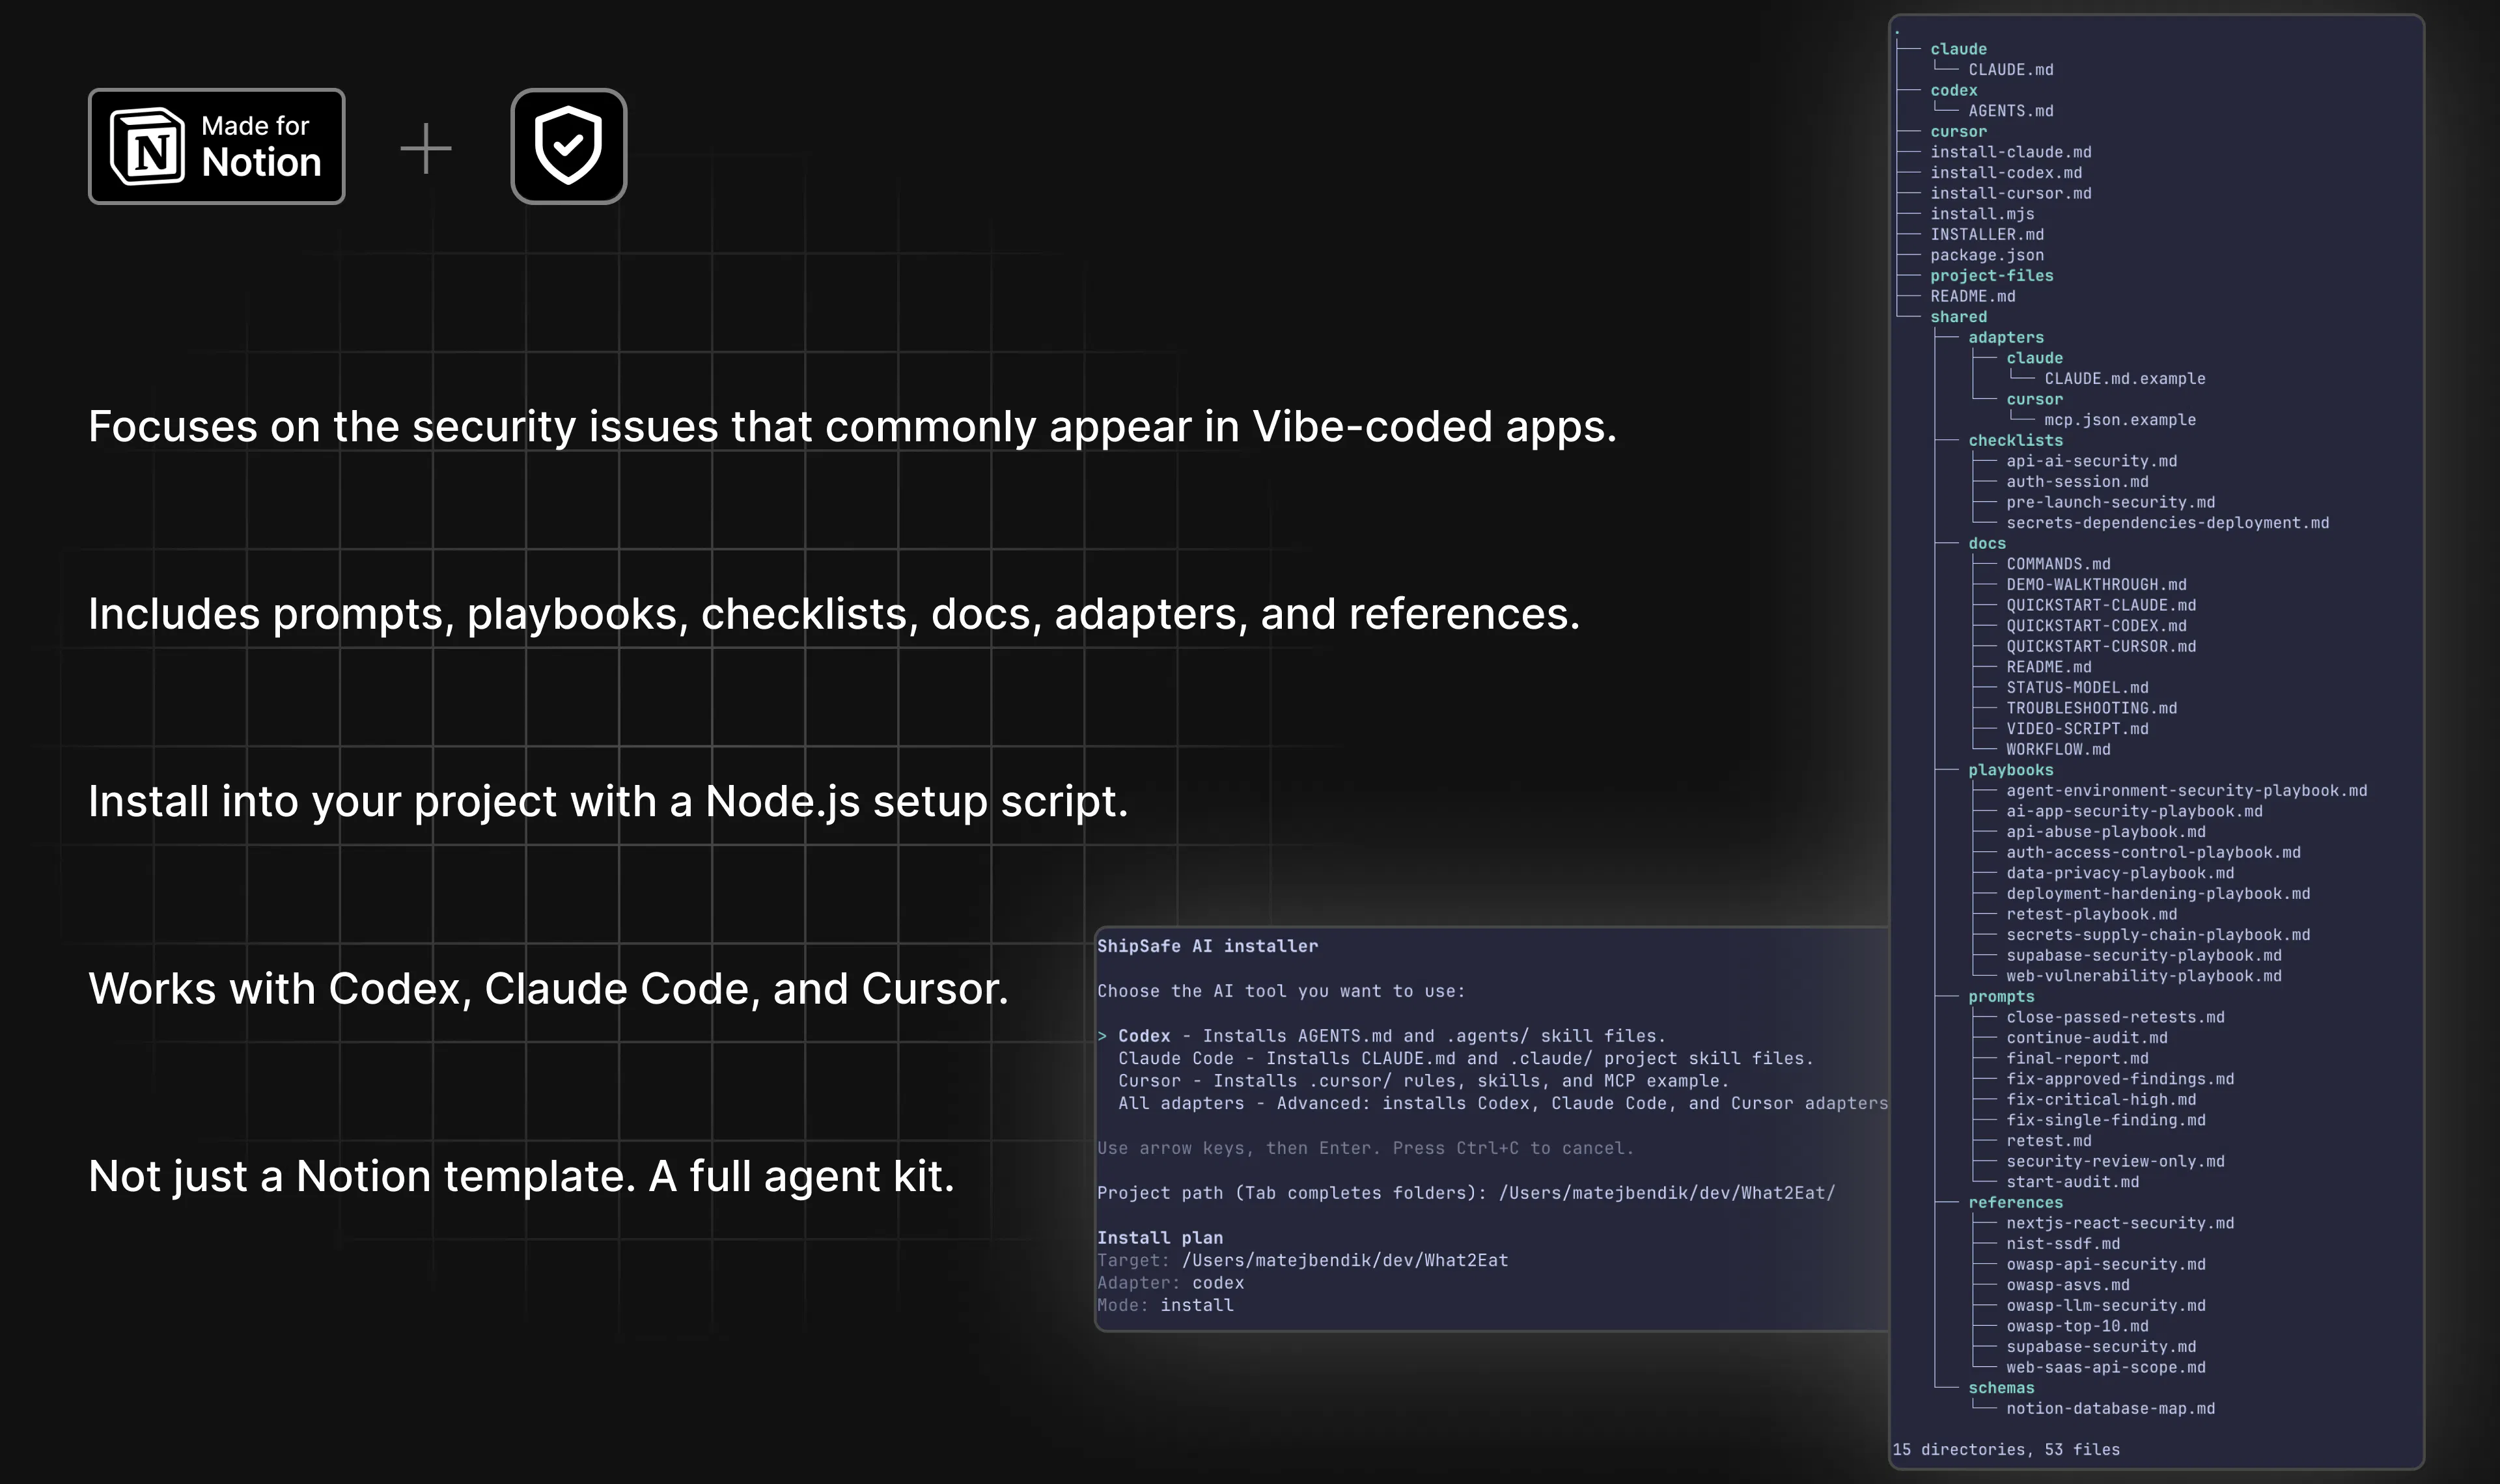Click QUICKSTART-CODEX.md in docs
Screen dimensions: 2500x1484
(x=2096, y=626)
